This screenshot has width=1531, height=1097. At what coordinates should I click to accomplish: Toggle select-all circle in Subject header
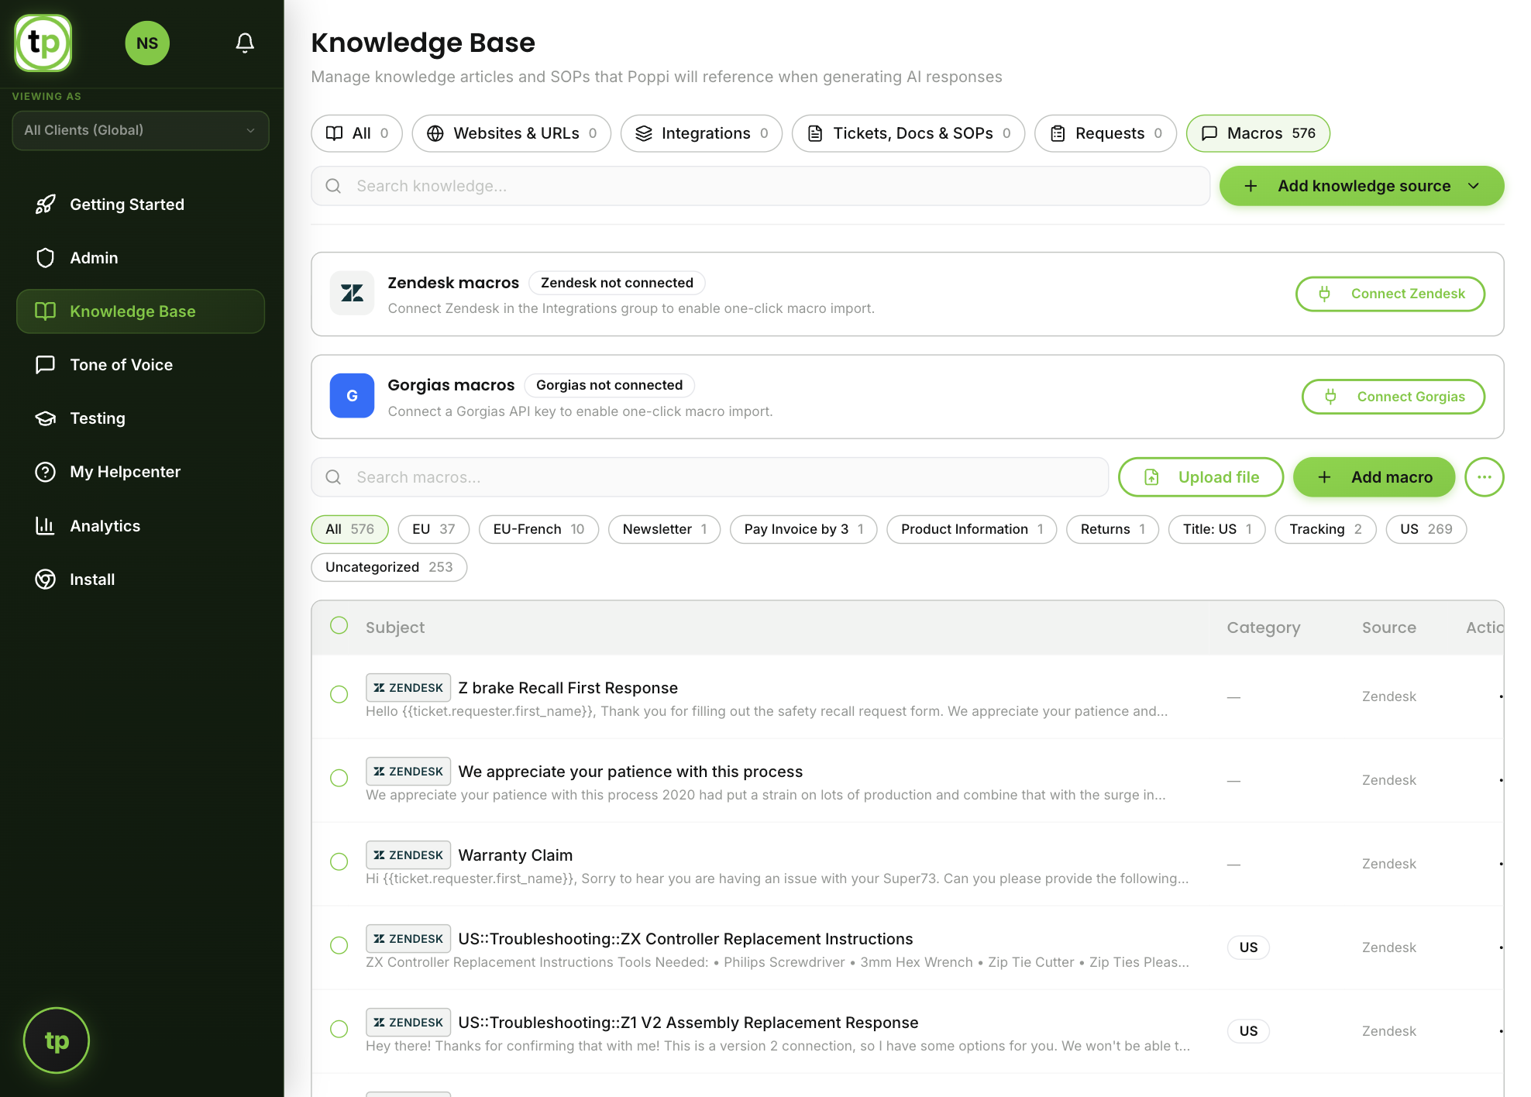point(339,625)
